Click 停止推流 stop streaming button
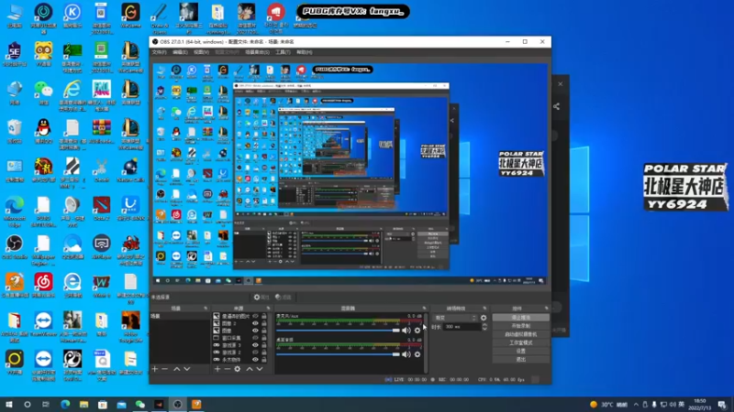 pyautogui.click(x=520, y=318)
